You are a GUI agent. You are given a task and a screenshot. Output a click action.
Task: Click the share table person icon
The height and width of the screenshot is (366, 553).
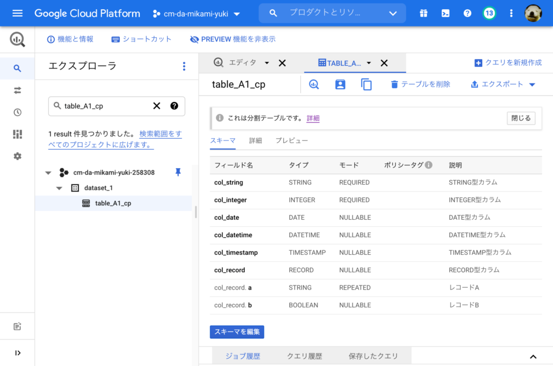pos(340,84)
